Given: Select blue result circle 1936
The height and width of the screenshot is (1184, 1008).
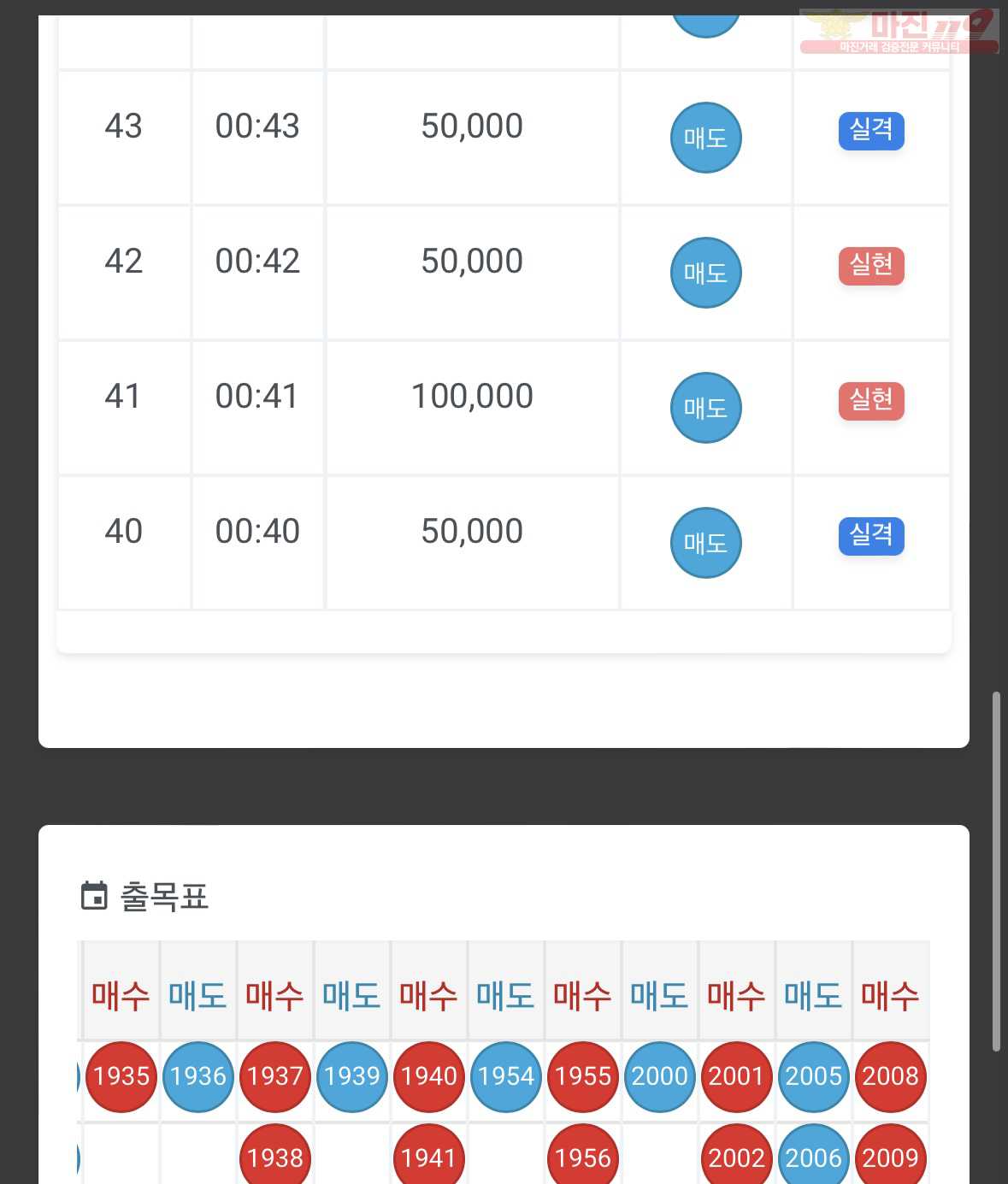Looking at the screenshot, I should (198, 1076).
